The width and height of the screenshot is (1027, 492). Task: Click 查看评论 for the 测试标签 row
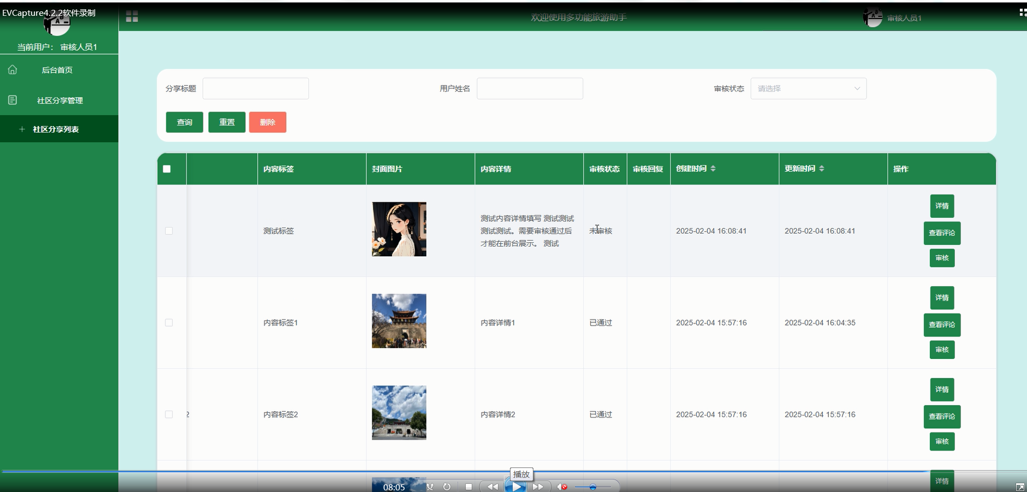click(942, 233)
